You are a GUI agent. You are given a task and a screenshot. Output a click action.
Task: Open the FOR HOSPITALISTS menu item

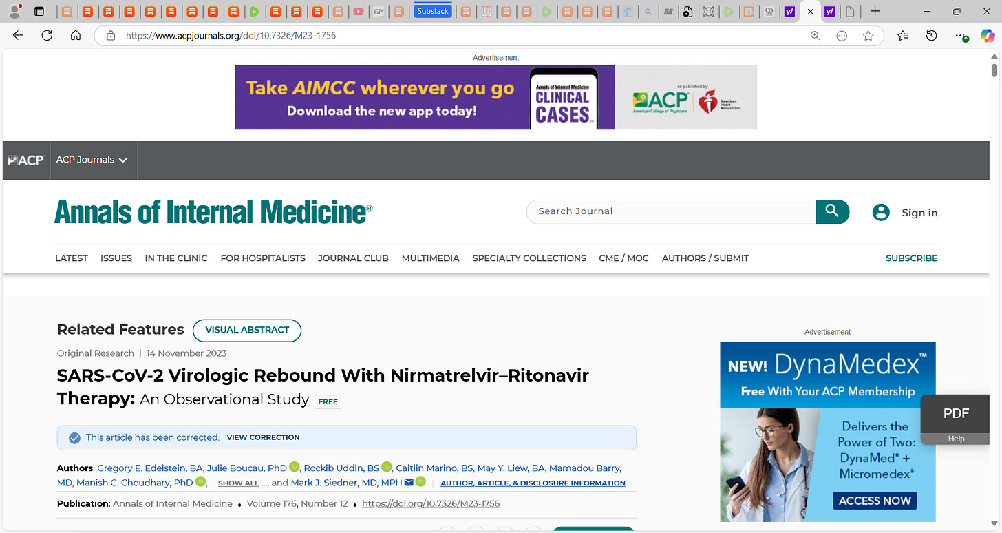pyautogui.click(x=263, y=258)
